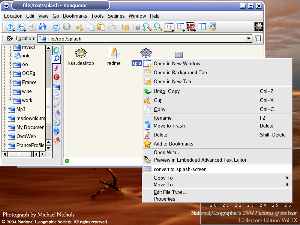Select Icon View mode button
Viewport: 300px width, 225px height.
169,27
